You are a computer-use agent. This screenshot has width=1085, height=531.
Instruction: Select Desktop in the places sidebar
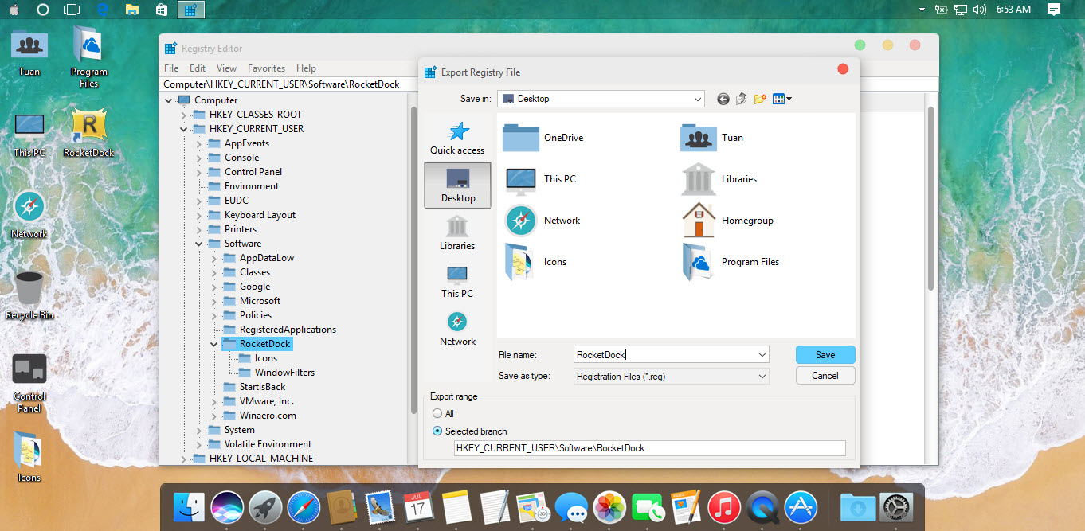[457, 185]
